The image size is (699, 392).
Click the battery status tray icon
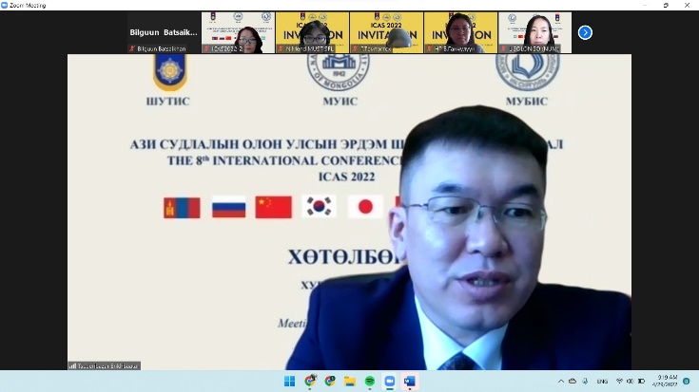tap(641, 382)
